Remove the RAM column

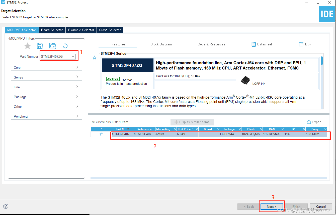[x=283, y=129]
